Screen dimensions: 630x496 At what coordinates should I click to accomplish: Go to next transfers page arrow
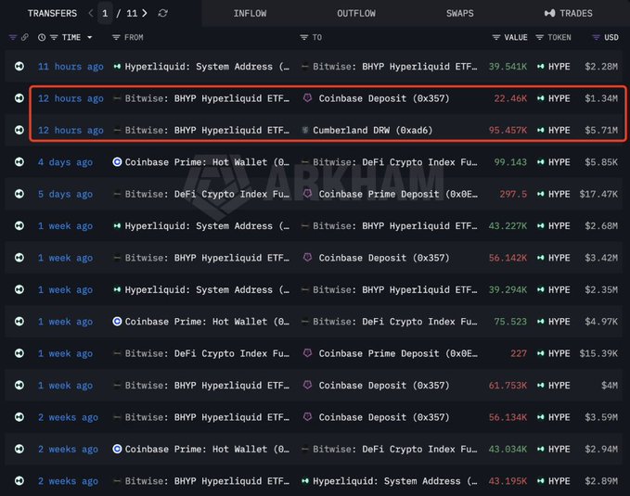145,13
